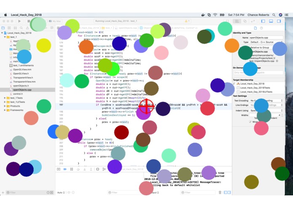Open the Apple menu
Image resolution: width=293 pixels, height=208 pixels.
tap(5, 15)
